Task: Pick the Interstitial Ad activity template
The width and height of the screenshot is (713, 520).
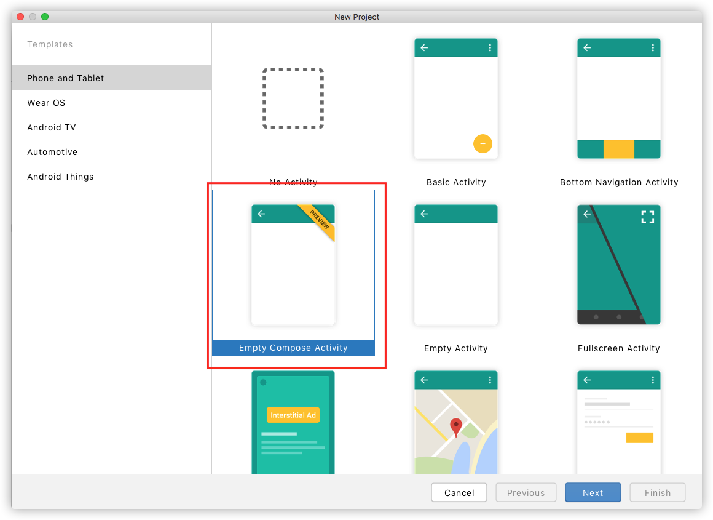Action: (x=293, y=422)
